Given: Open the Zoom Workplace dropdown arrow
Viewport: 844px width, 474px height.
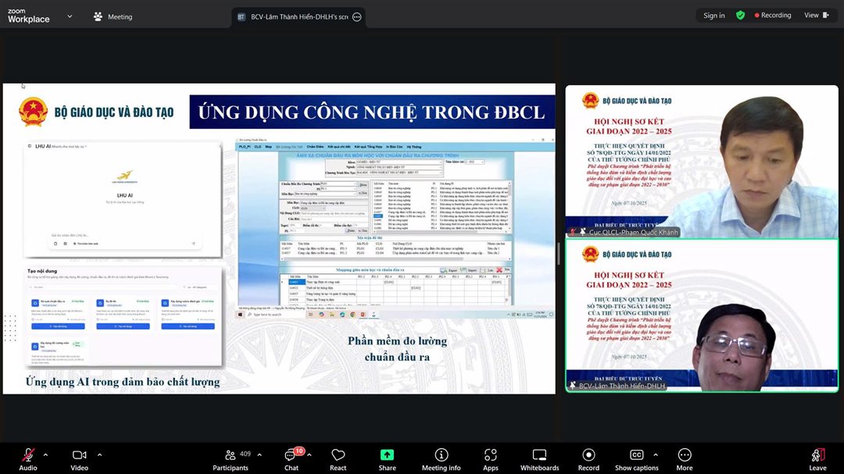Looking at the screenshot, I should pos(70,16).
